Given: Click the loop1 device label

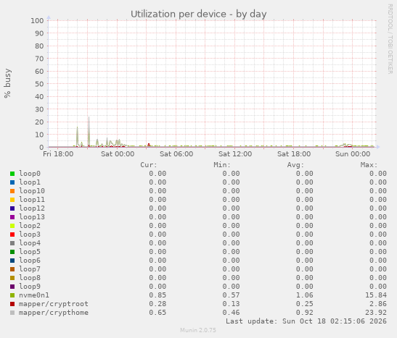Looking at the screenshot, I should click(x=30, y=182).
